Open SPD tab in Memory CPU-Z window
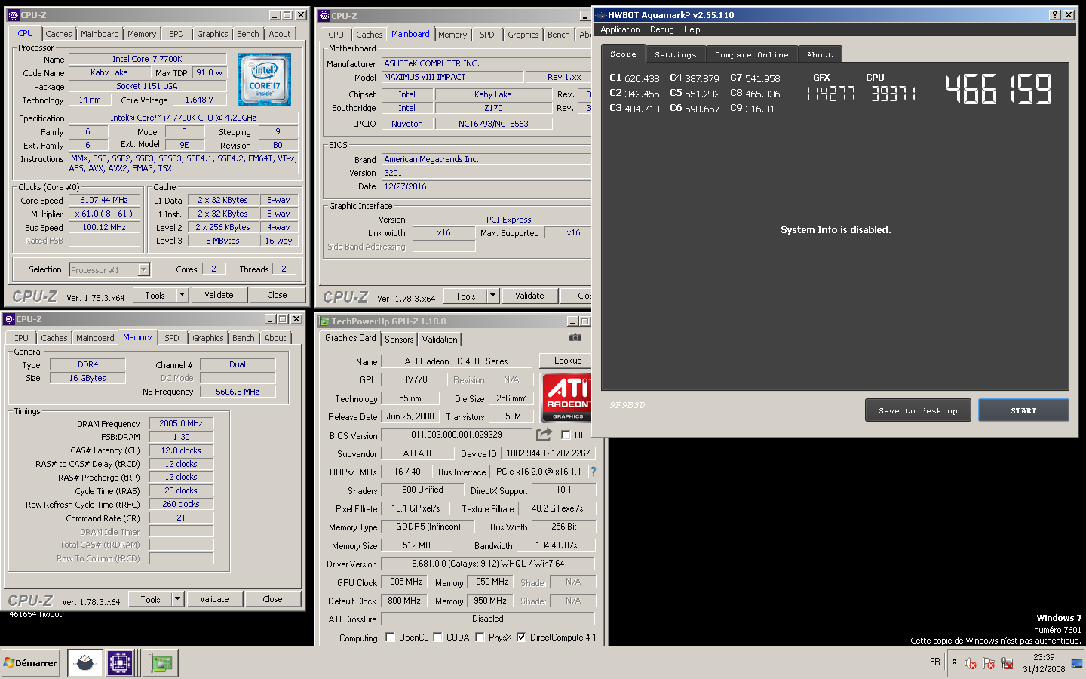This screenshot has height=679, width=1086. (172, 338)
